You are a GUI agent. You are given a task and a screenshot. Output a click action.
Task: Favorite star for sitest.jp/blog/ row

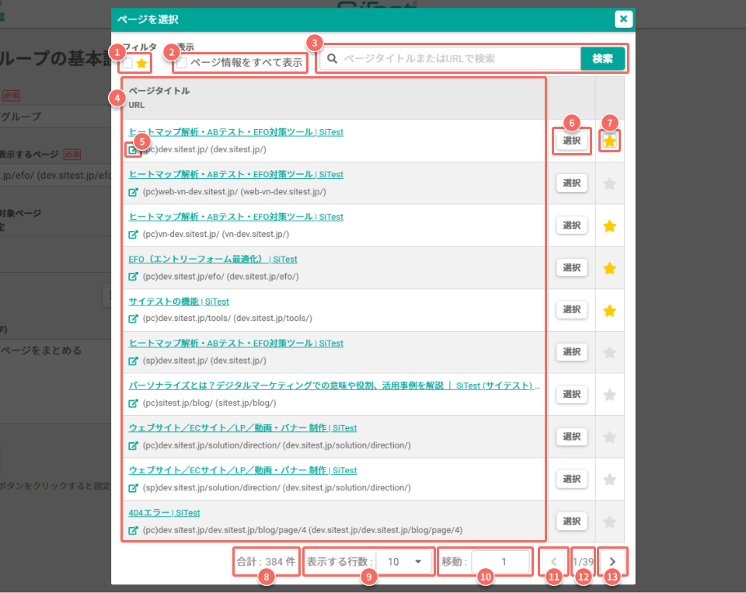[609, 395]
